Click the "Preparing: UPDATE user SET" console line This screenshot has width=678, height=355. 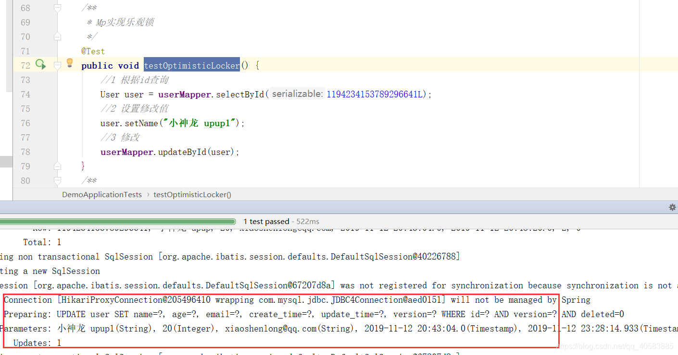coord(314,314)
